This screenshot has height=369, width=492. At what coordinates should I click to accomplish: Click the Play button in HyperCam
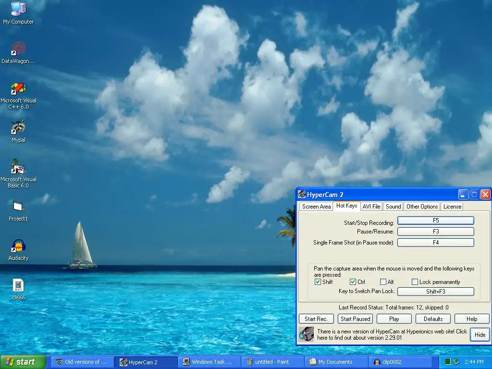(x=394, y=319)
